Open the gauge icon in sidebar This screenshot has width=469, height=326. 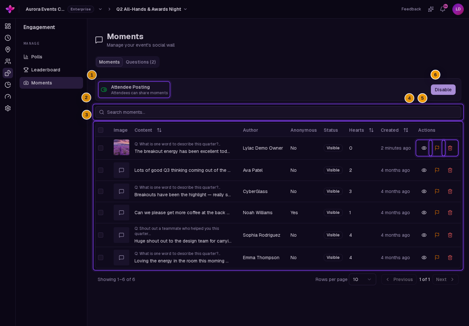tap(8, 96)
